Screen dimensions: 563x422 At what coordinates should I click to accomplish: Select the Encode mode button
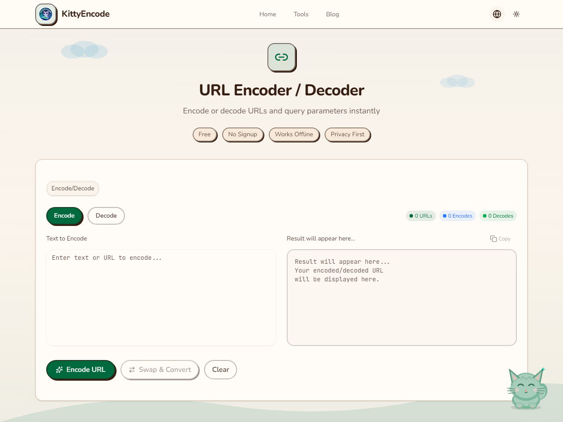point(64,216)
